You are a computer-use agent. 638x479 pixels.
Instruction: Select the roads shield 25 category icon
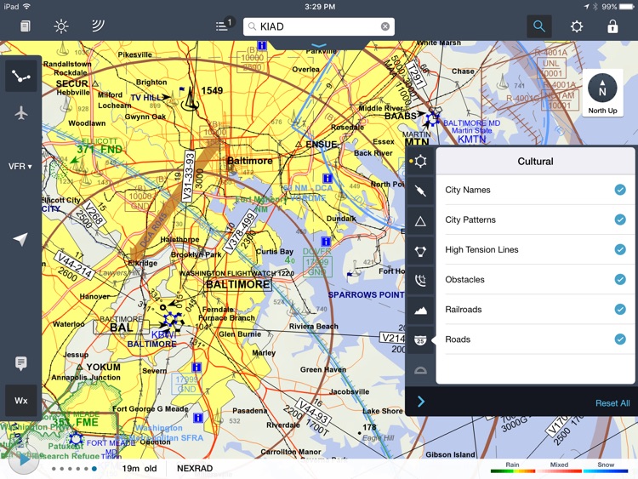click(x=420, y=340)
